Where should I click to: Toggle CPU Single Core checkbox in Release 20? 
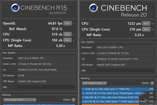153,29
